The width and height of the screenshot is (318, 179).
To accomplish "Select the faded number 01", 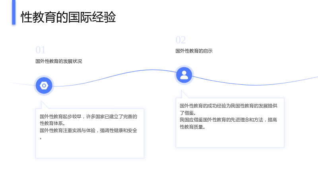I will point(41,50).
